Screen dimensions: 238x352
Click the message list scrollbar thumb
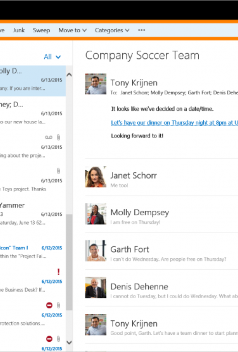[69, 262]
